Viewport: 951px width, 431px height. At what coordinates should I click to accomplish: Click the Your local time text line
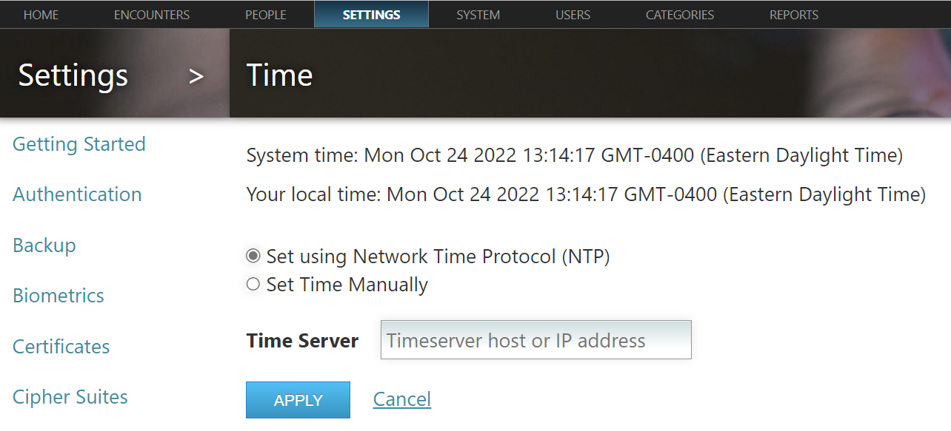586,195
